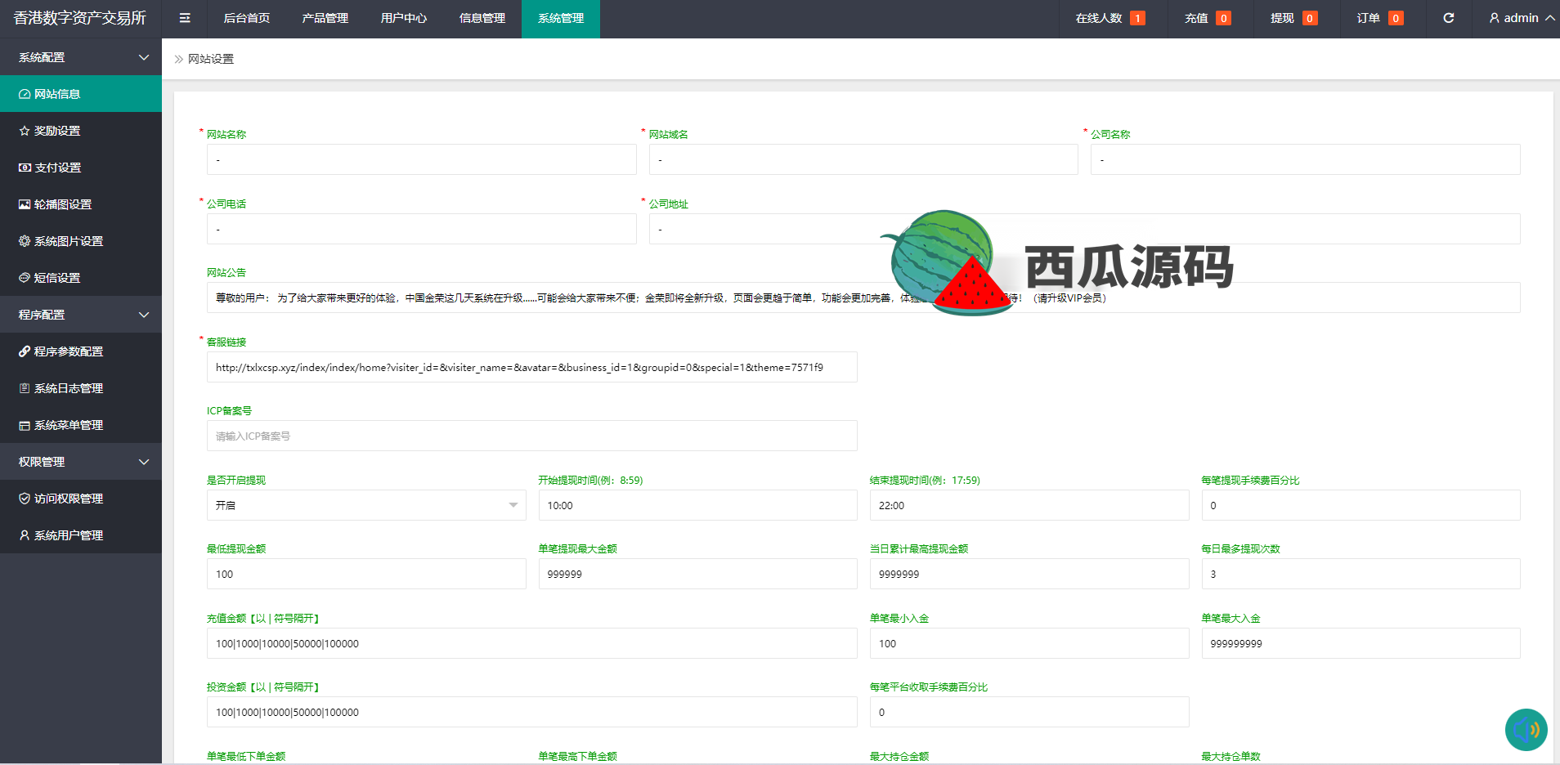Go to 支付设置 page
1560x765 pixels.
[x=81, y=168]
